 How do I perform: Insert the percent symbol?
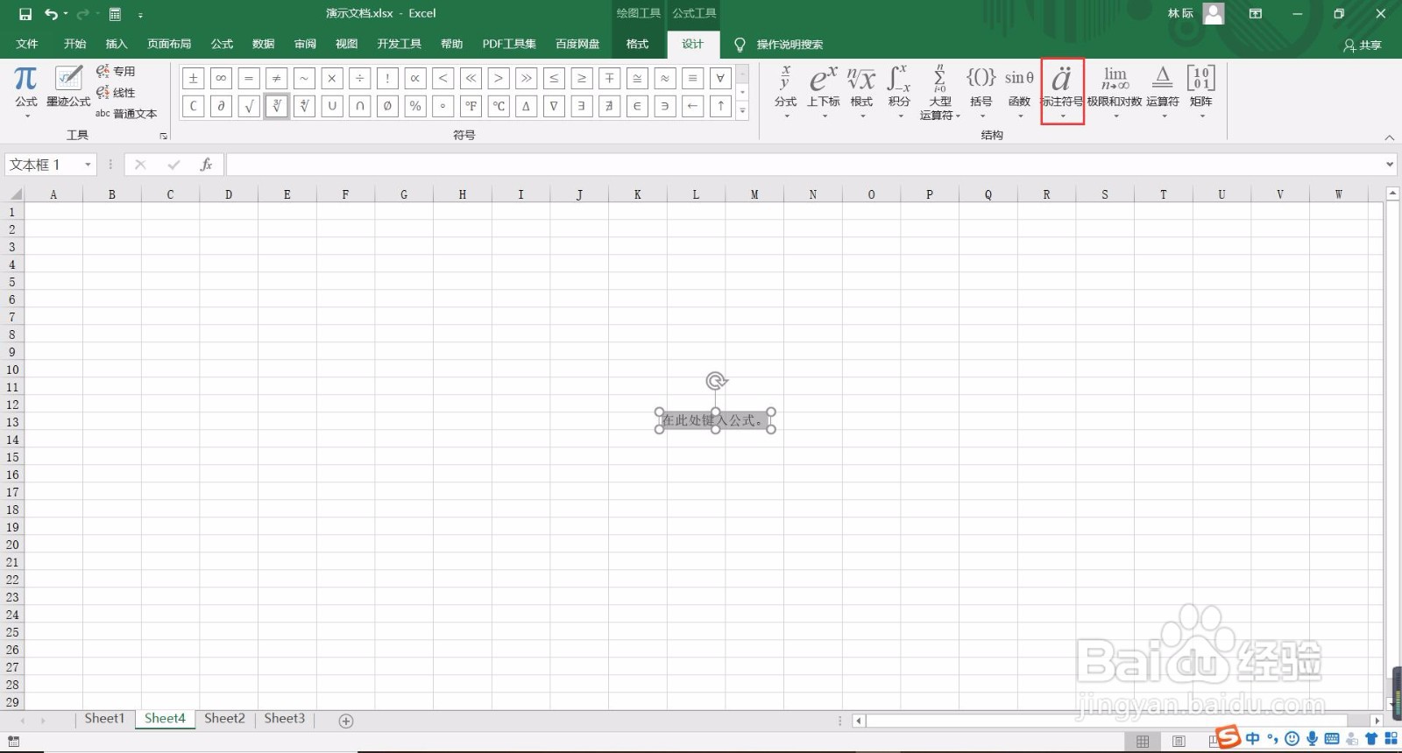[x=415, y=106]
